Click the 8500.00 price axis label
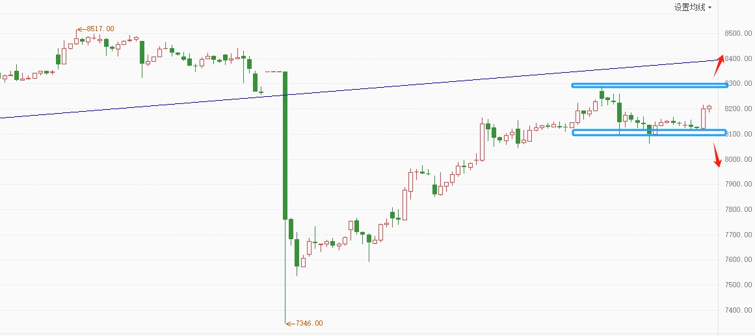 (738, 34)
